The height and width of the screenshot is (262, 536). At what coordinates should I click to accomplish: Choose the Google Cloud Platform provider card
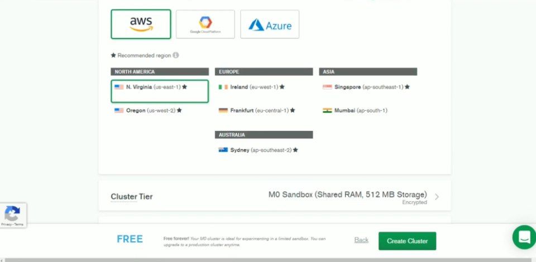205,24
